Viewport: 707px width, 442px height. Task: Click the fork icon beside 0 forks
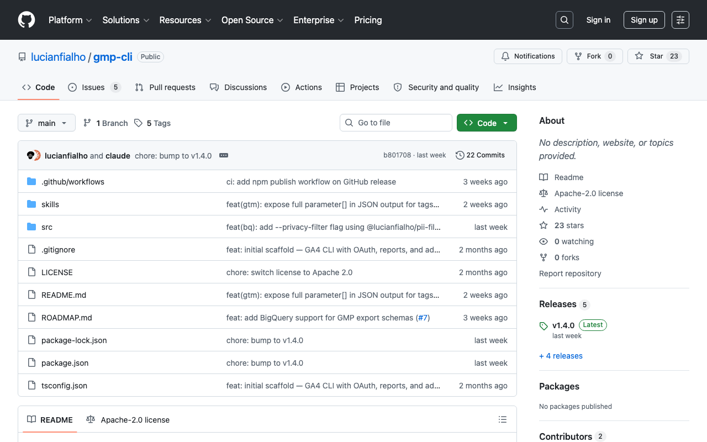[x=544, y=257]
